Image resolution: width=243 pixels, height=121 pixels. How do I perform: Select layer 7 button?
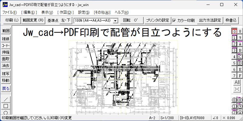234,76
